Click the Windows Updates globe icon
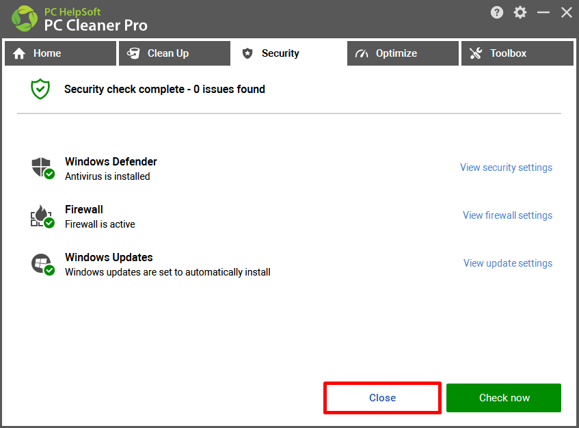Image resolution: width=579 pixels, height=428 pixels. click(x=43, y=264)
